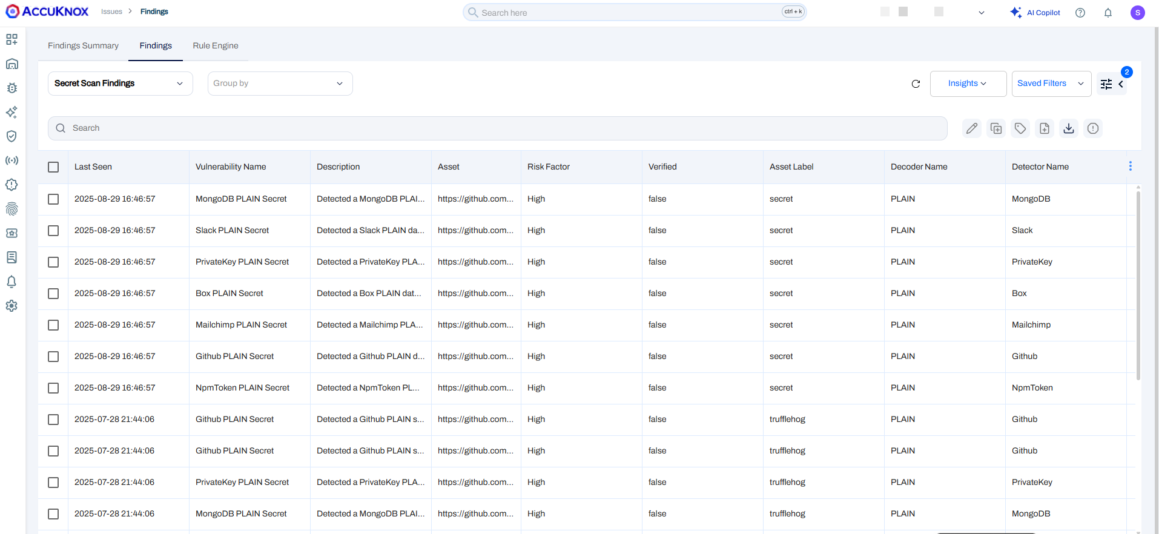This screenshot has width=1159, height=534.
Task: Click the download export icon
Action: coord(1069,128)
